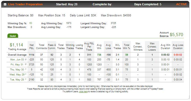Viewport: 191px width, 101px height.
Task: Open note icon beside Thu, May 30
Action: click(x=26, y=69)
